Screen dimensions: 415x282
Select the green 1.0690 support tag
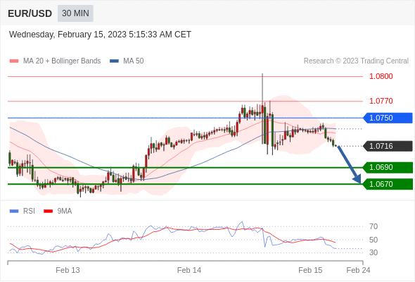tap(388, 167)
